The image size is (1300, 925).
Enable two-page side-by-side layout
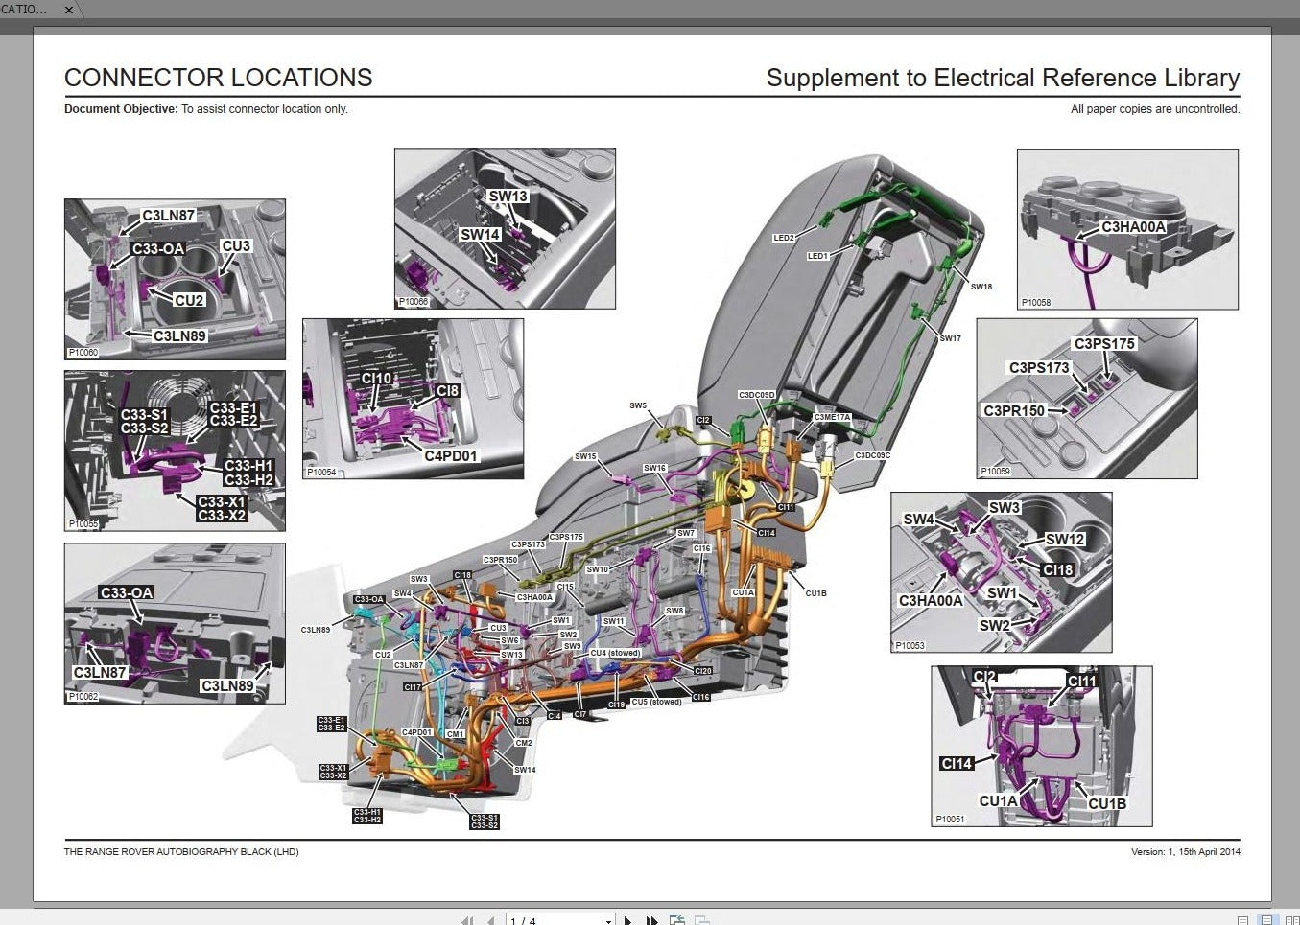pyautogui.click(x=1289, y=920)
